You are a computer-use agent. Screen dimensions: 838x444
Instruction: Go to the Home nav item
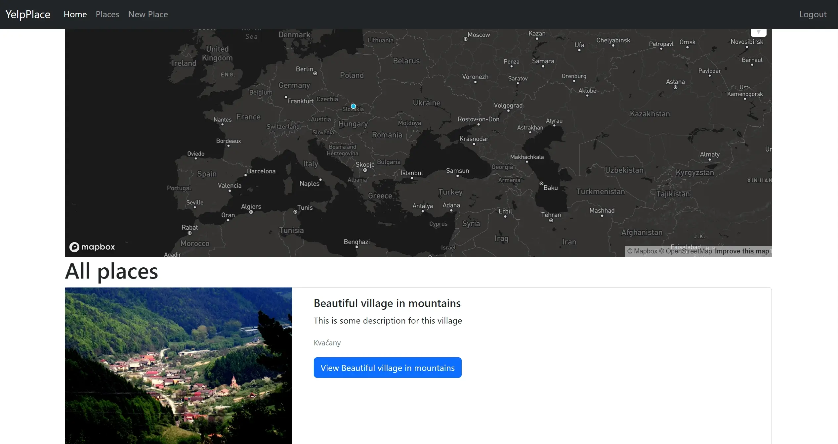coord(75,14)
